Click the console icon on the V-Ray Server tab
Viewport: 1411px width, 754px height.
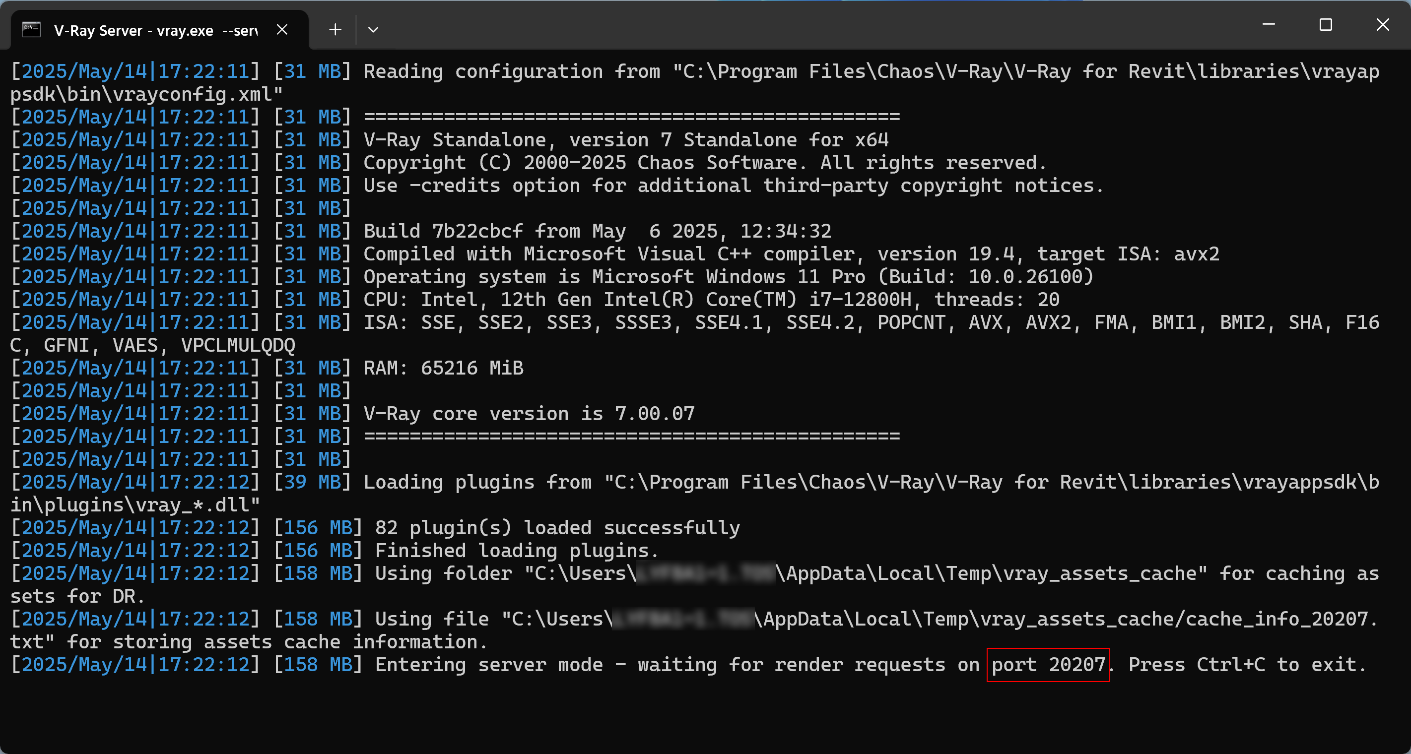pyautogui.click(x=31, y=30)
